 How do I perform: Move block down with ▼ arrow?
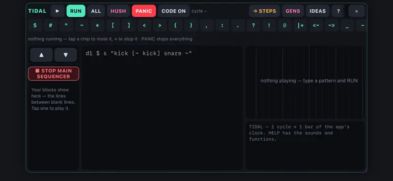click(x=66, y=55)
